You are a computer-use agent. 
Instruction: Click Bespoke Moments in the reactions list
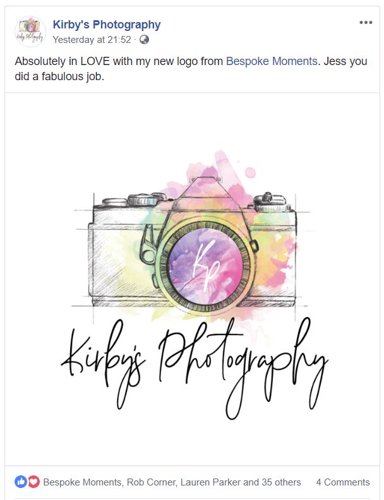(x=82, y=482)
